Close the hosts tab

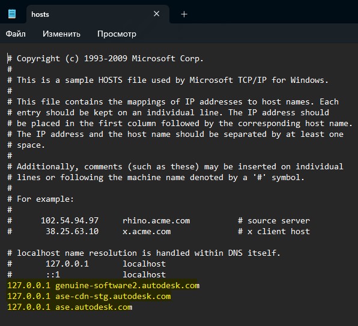tap(156, 14)
